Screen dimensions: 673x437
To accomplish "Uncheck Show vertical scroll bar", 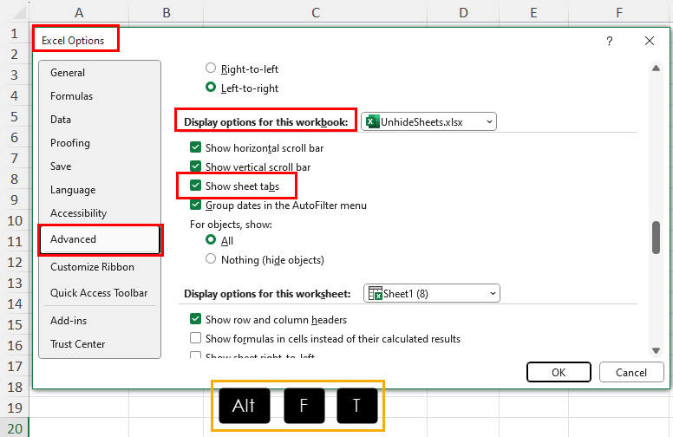I will (x=195, y=166).
